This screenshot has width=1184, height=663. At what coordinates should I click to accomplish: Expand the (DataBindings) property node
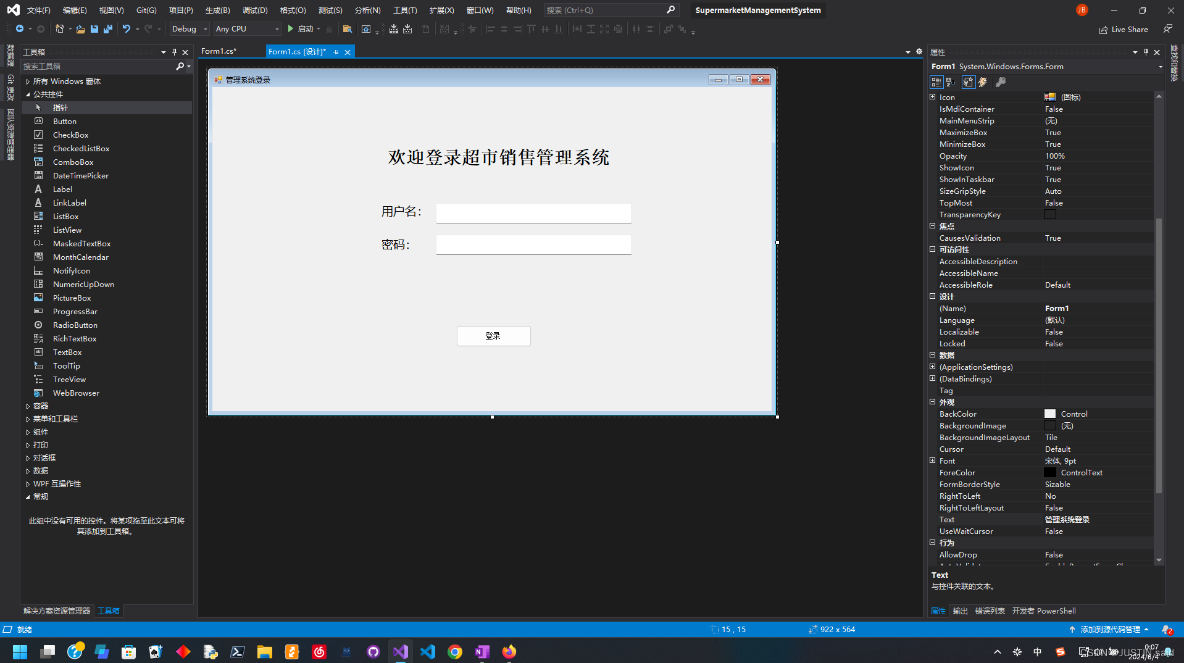[933, 378]
